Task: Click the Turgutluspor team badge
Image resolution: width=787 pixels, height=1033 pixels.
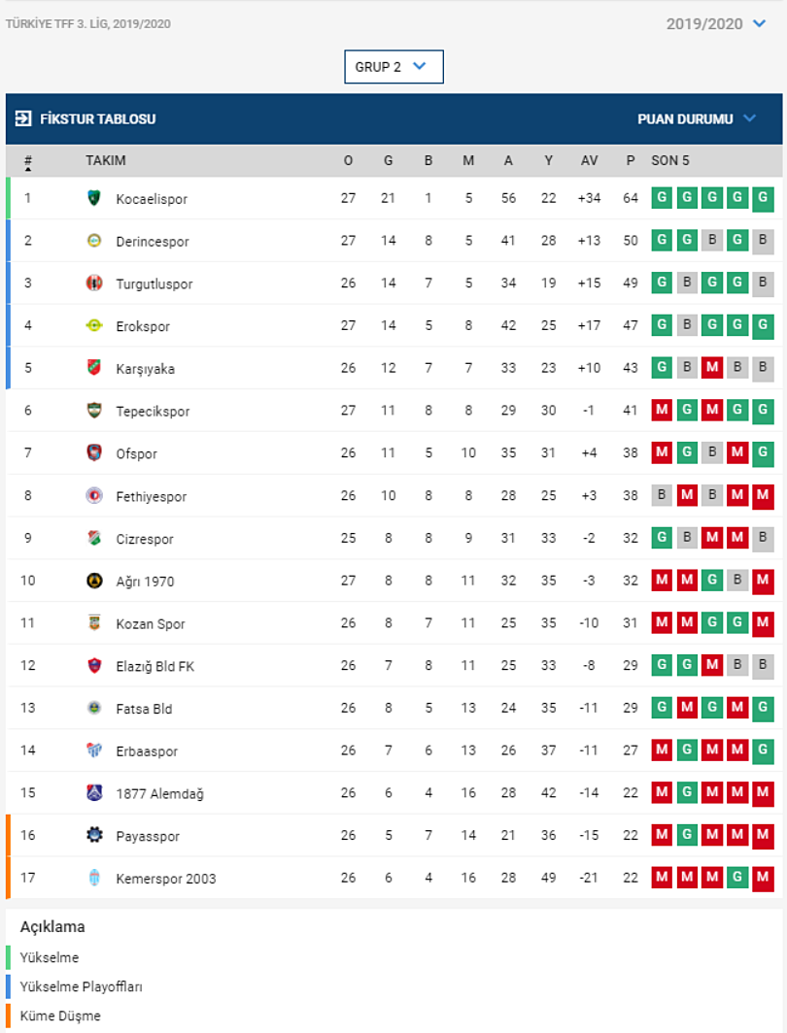Action: coord(93,283)
